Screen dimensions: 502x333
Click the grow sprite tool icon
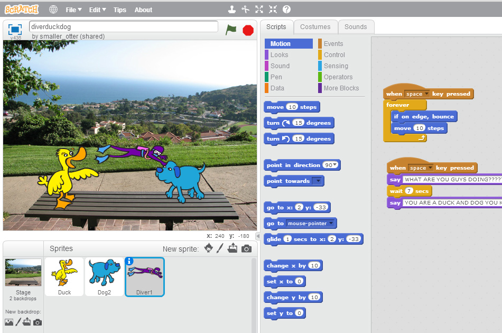(x=259, y=10)
